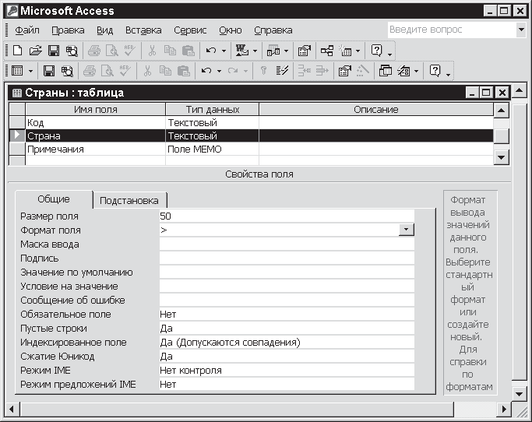
Task: Select the Общие tab
Action: click(x=54, y=199)
